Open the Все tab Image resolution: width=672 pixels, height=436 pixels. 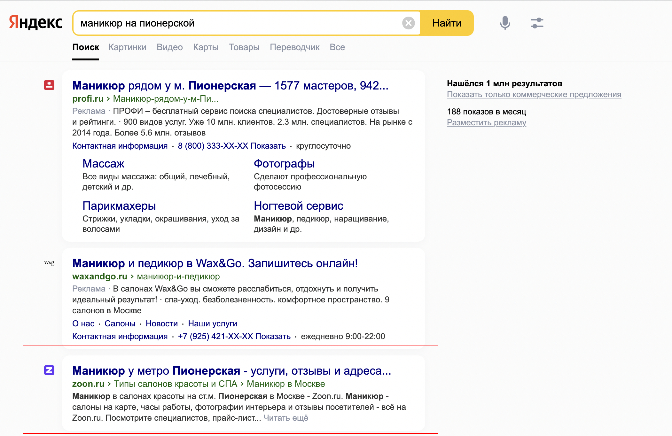coord(337,47)
